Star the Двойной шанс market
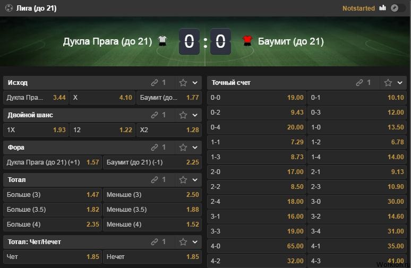Screen dimensions: 411x268 pyautogui.click(x=183, y=115)
